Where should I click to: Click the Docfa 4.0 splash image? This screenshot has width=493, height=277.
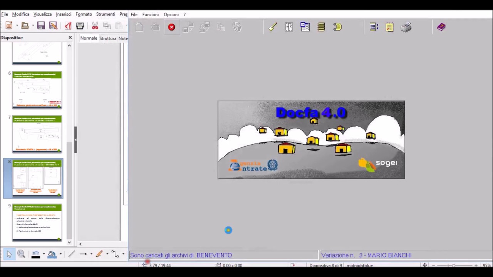311,140
